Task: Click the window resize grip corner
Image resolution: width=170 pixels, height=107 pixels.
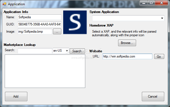Action: click(x=166, y=103)
